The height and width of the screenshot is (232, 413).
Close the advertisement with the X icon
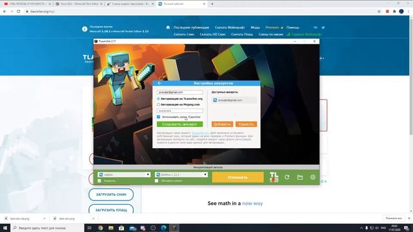325,181
